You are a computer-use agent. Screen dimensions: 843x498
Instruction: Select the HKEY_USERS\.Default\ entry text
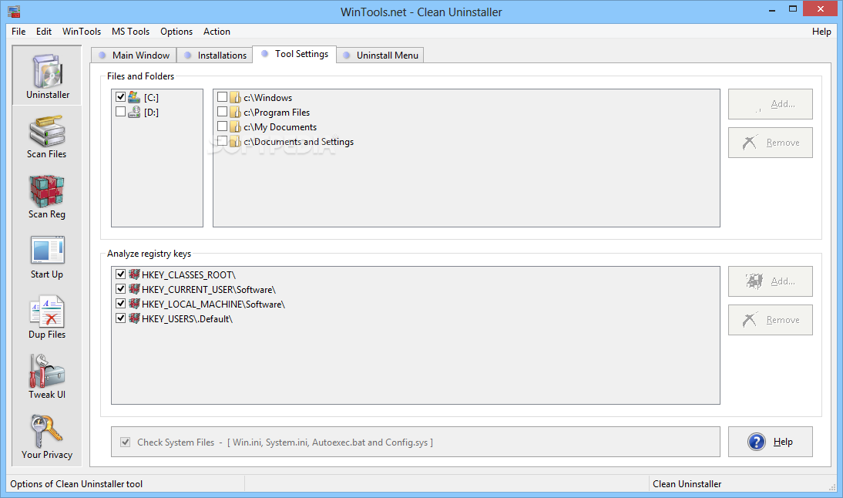pos(187,318)
